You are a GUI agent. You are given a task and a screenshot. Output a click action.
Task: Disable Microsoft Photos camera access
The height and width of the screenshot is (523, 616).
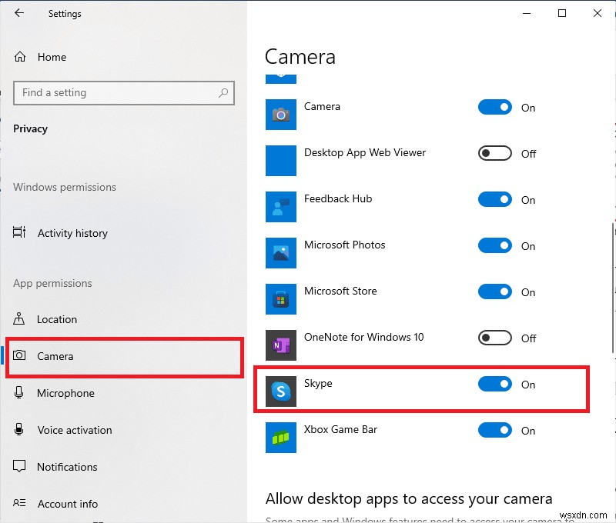click(x=494, y=245)
